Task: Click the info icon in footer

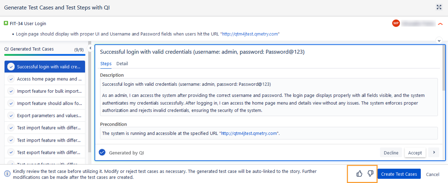Action: 7,174
